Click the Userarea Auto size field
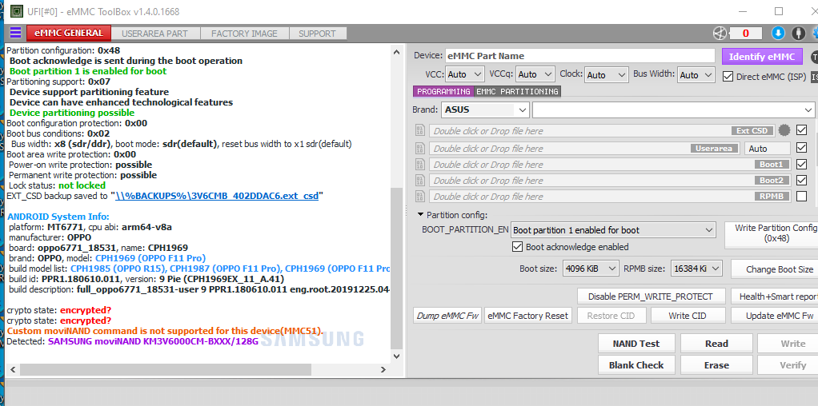 (767, 149)
